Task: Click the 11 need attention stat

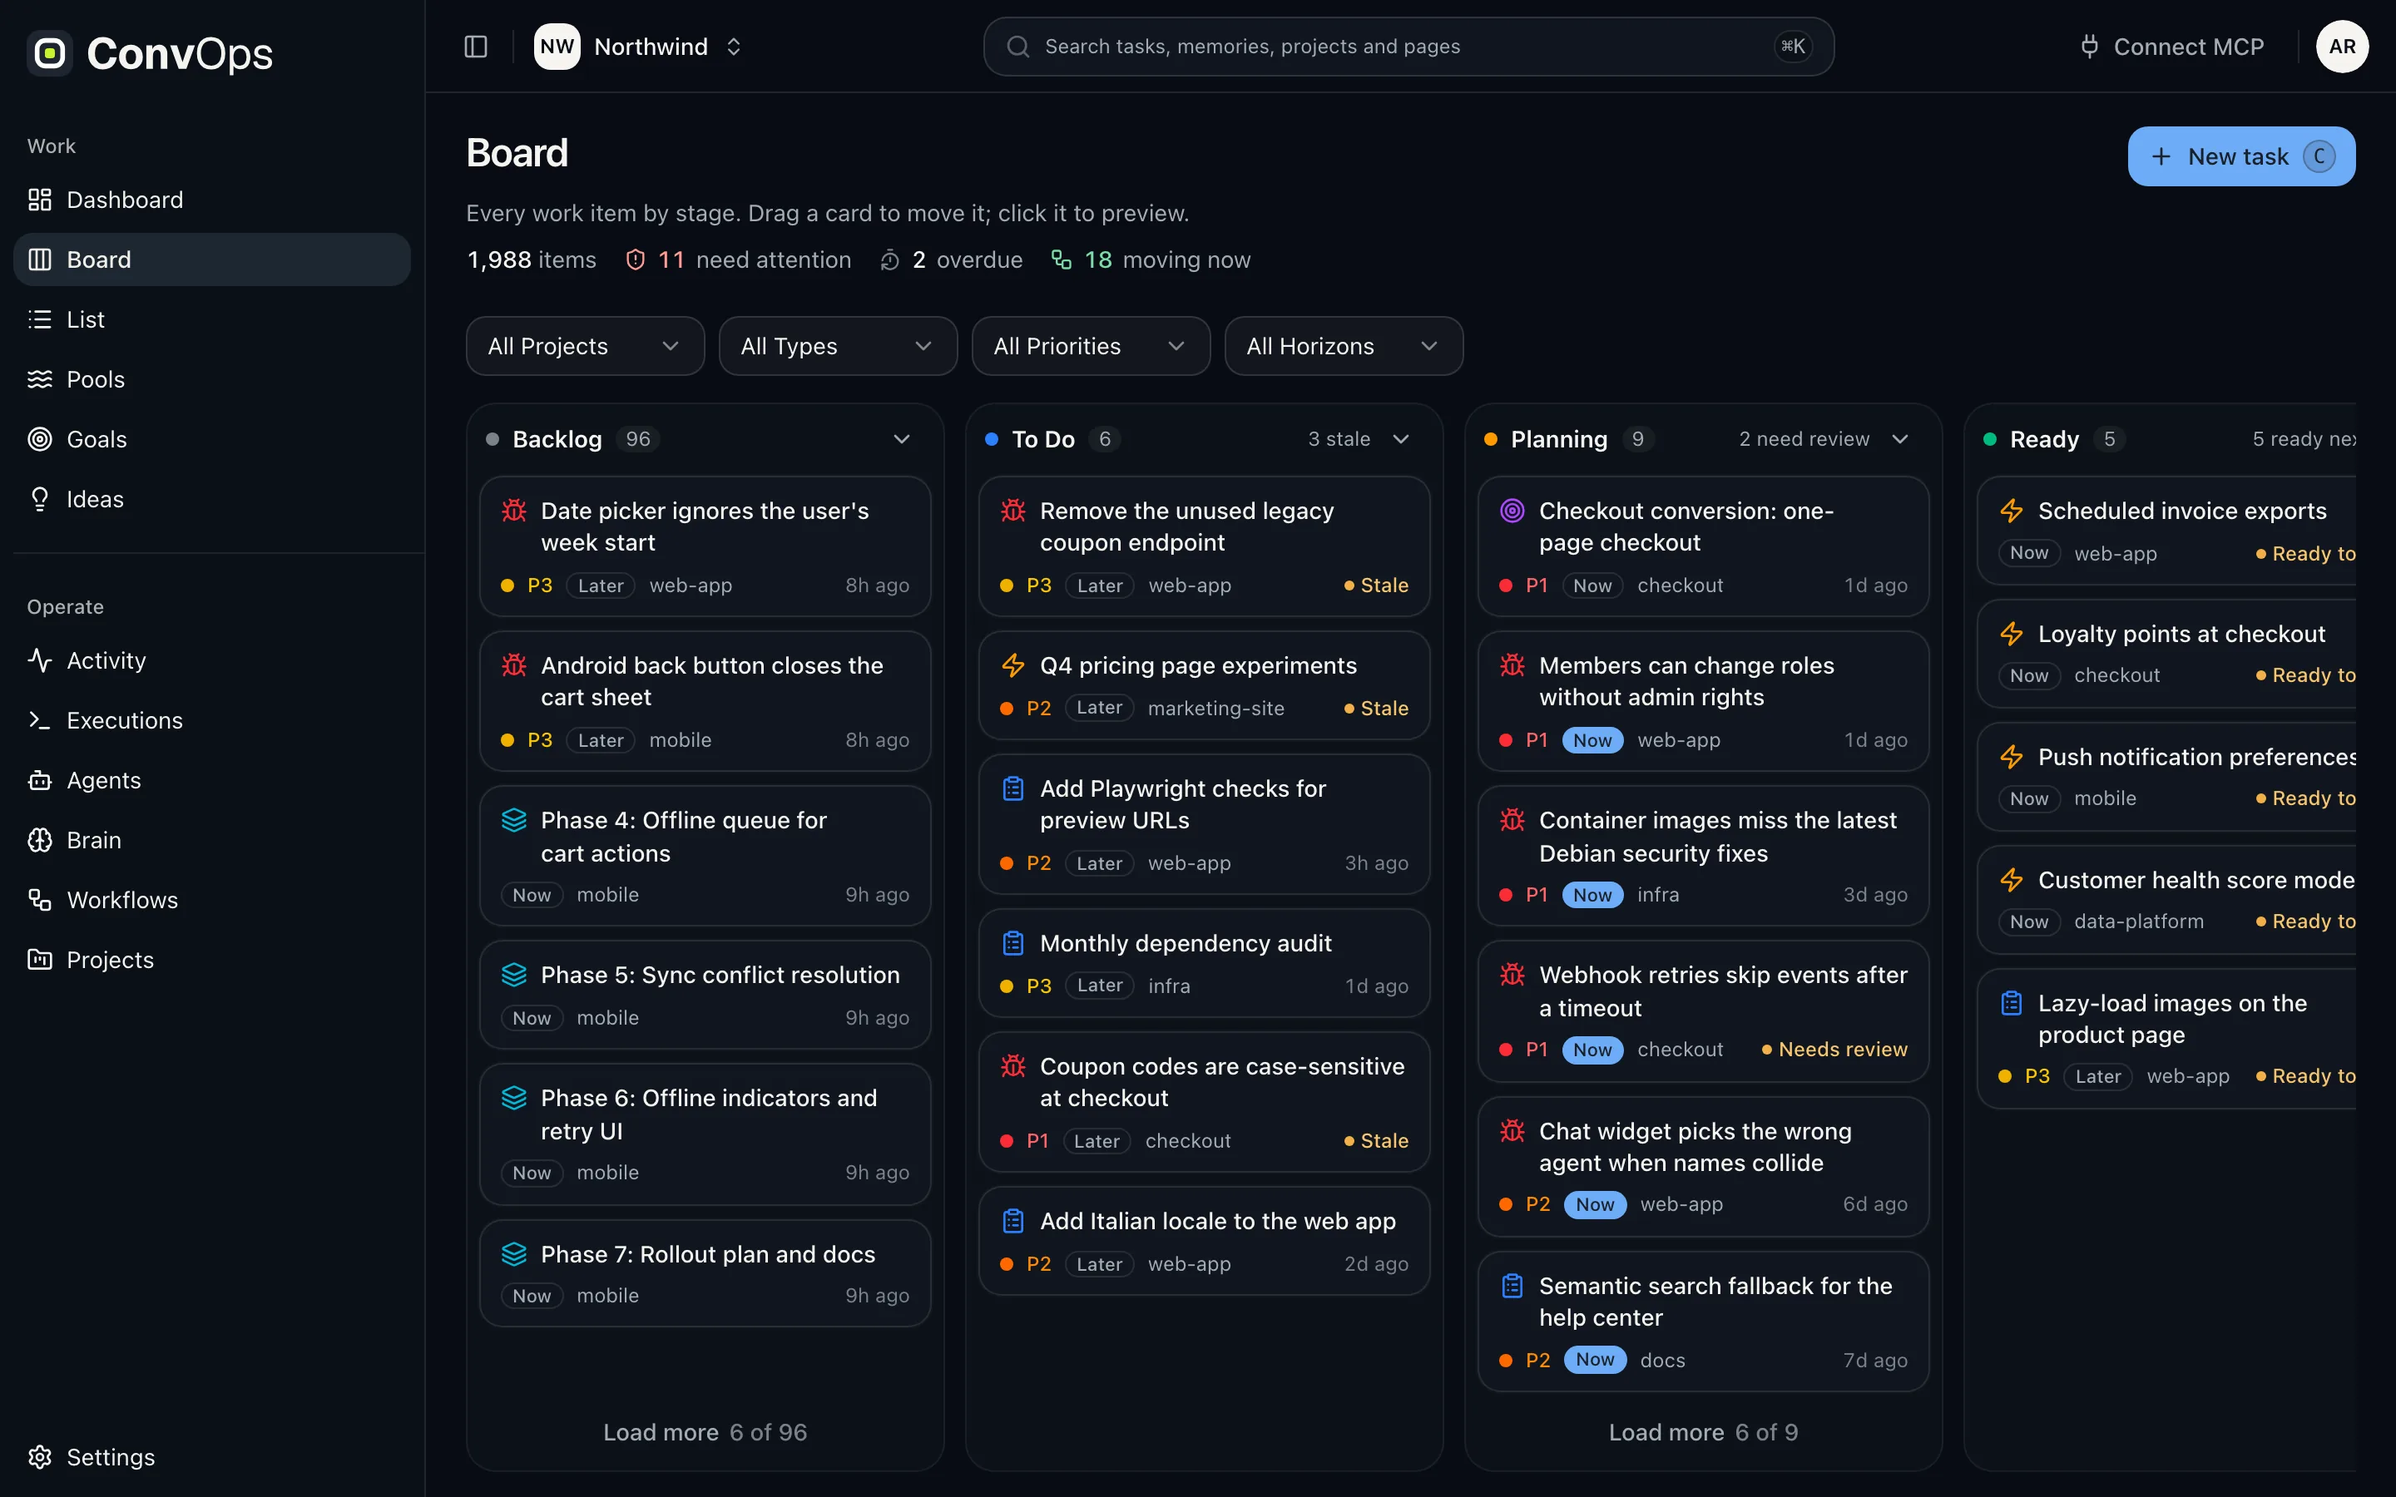Action: pyautogui.click(x=739, y=259)
